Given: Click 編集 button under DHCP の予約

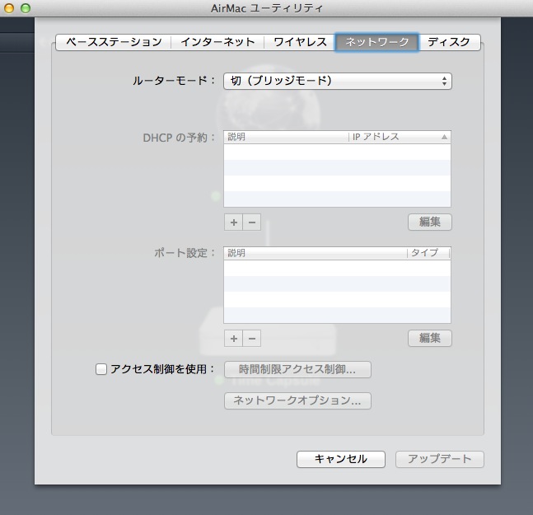Looking at the screenshot, I should 430,222.
